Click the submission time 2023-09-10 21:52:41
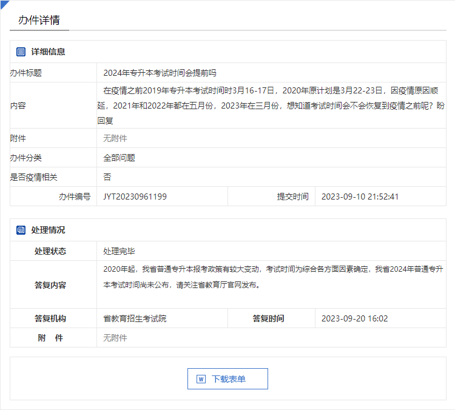This screenshot has height=410, width=455. pyautogui.click(x=360, y=197)
